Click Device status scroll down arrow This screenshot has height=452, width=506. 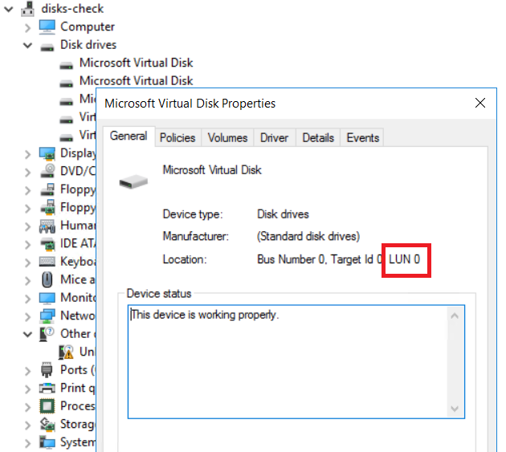pyautogui.click(x=455, y=409)
